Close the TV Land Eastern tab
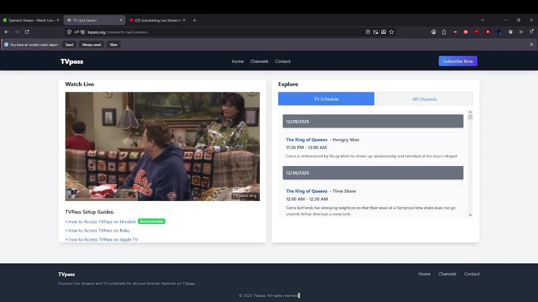Screen dimensions: 538x302 pos(121,20)
